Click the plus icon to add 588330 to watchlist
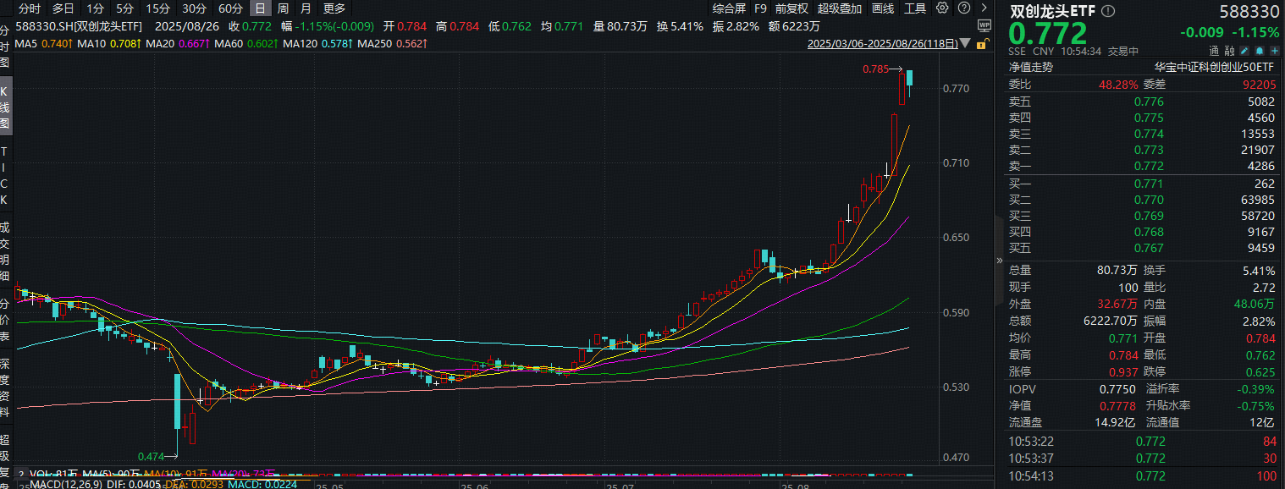The width and height of the screenshot is (1285, 489). pos(1274,51)
